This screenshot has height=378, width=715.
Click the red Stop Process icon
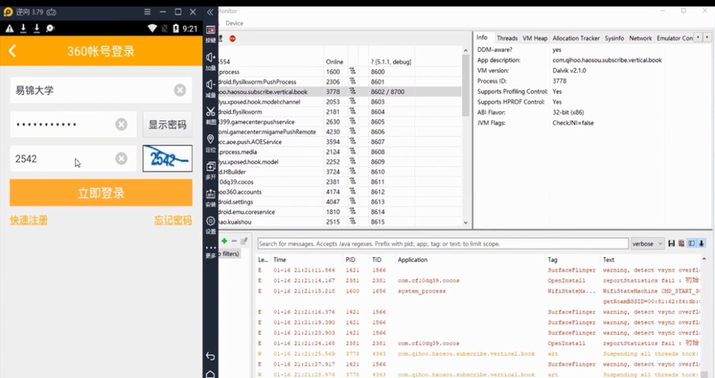click(232, 38)
